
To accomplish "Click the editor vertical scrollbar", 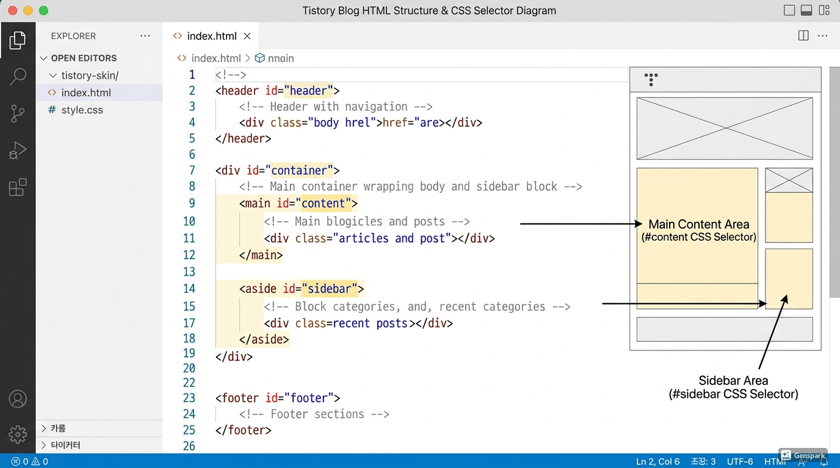I will pyautogui.click(x=835, y=183).
